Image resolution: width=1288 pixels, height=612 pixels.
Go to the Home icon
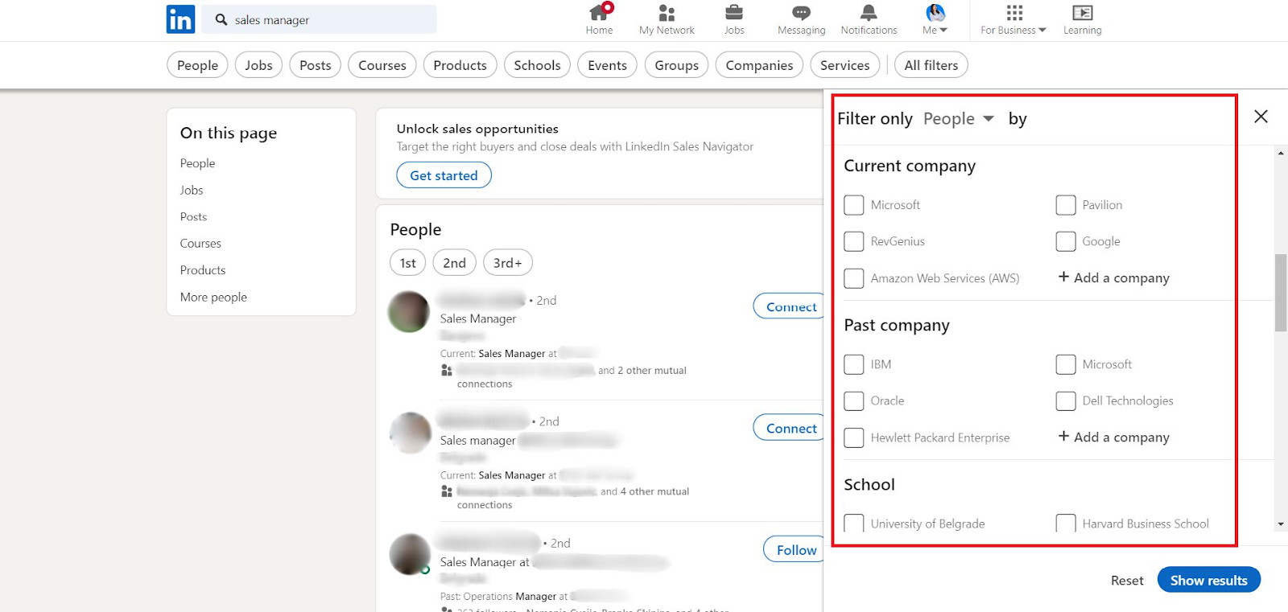pyautogui.click(x=599, y=12)
